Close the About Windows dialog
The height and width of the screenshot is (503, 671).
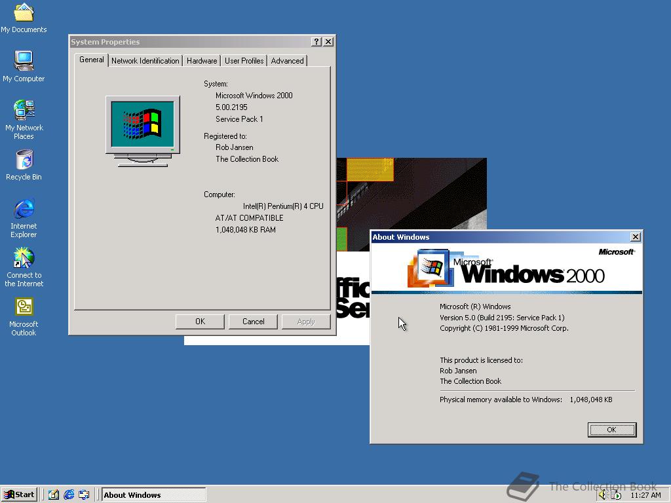coord(636,237)
